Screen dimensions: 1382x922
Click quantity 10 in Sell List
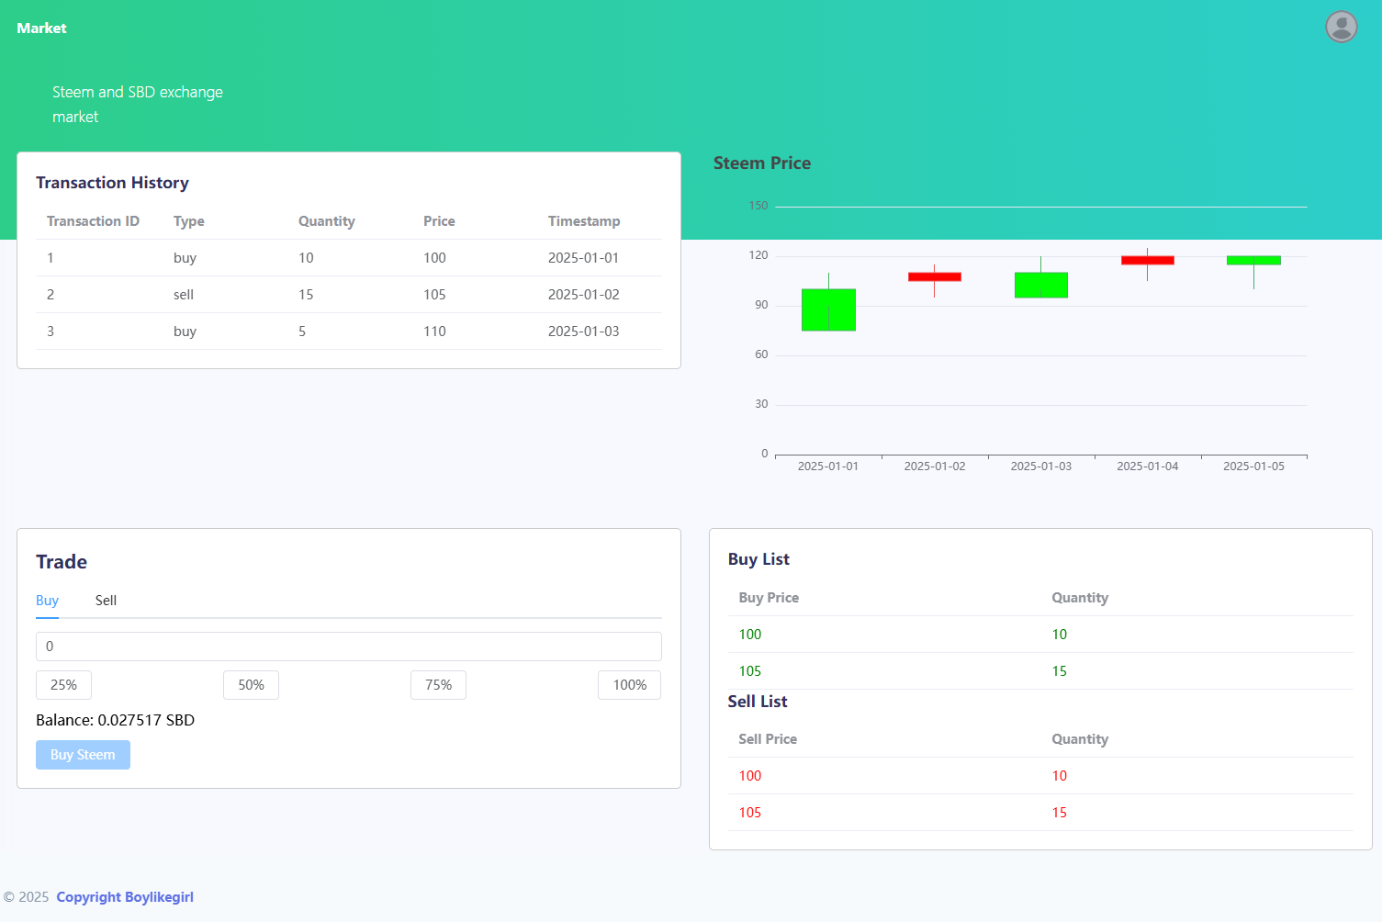click(x=1060, y=776)
